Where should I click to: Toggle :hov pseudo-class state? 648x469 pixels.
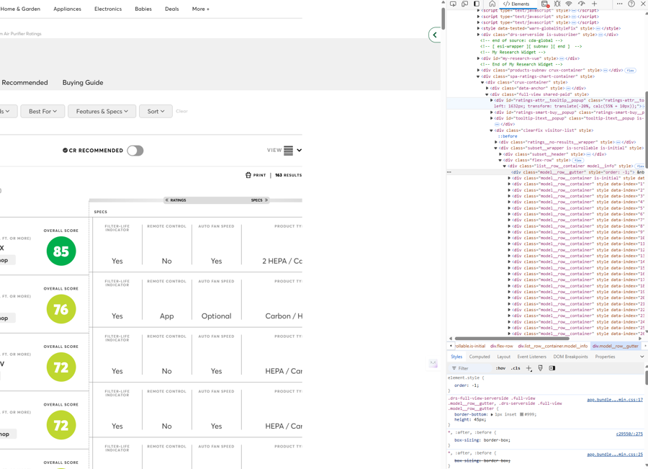500,368
